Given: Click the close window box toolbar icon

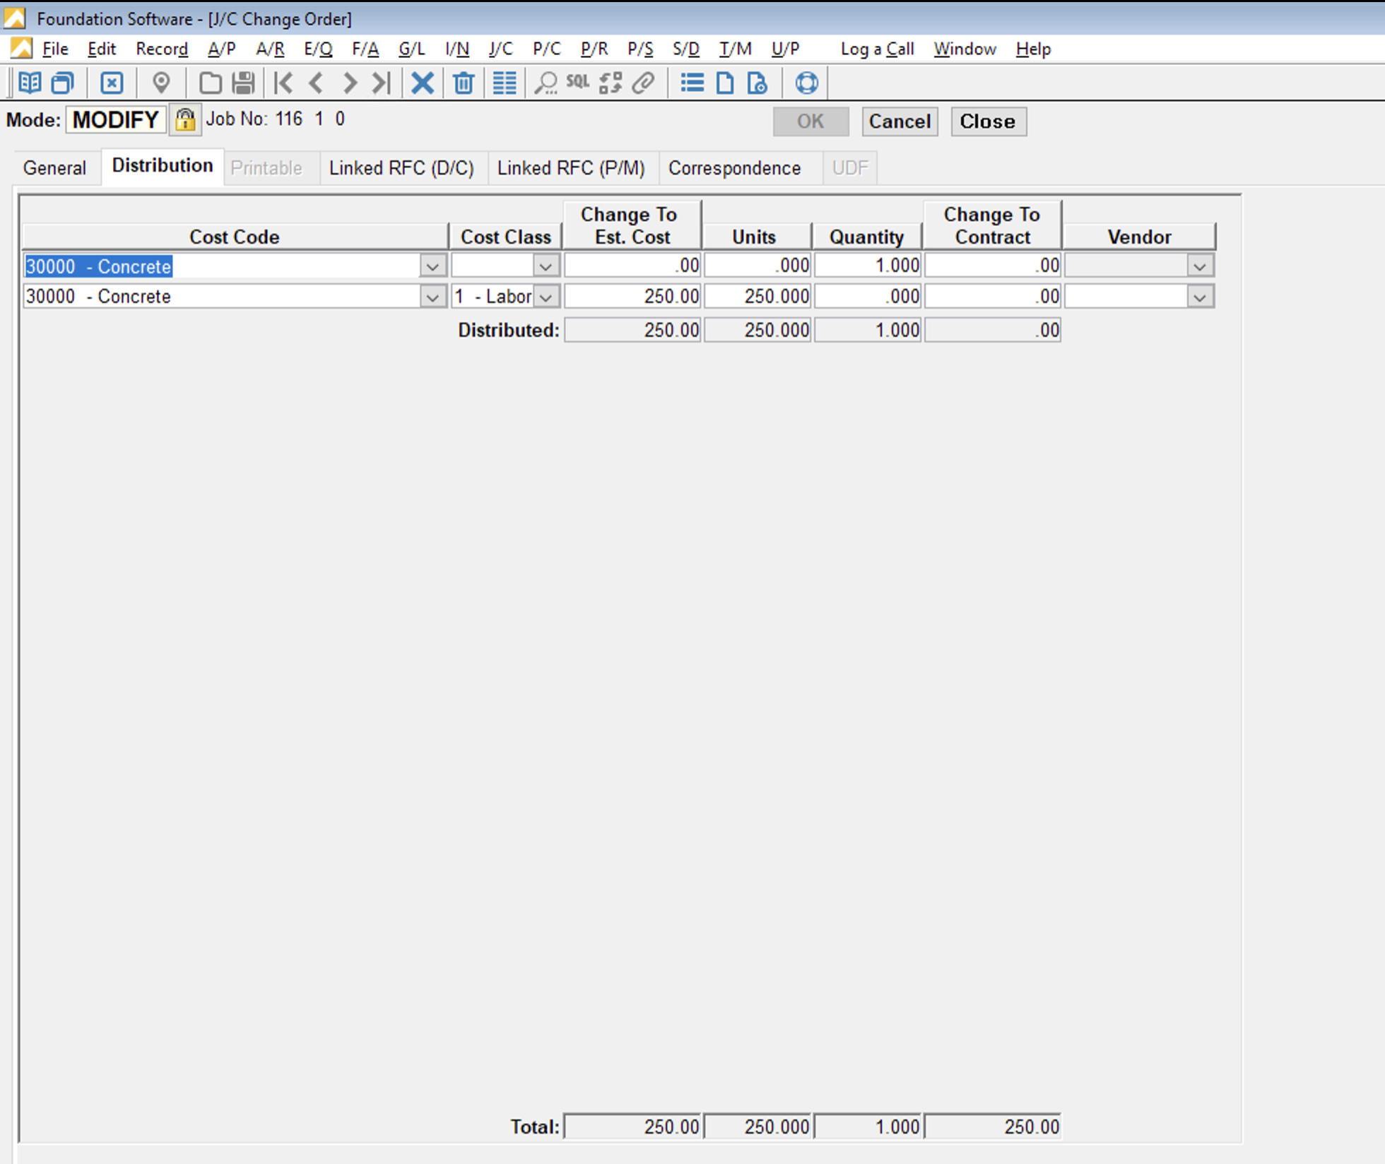Looking at the screenshot, I should tap(112, 83).
